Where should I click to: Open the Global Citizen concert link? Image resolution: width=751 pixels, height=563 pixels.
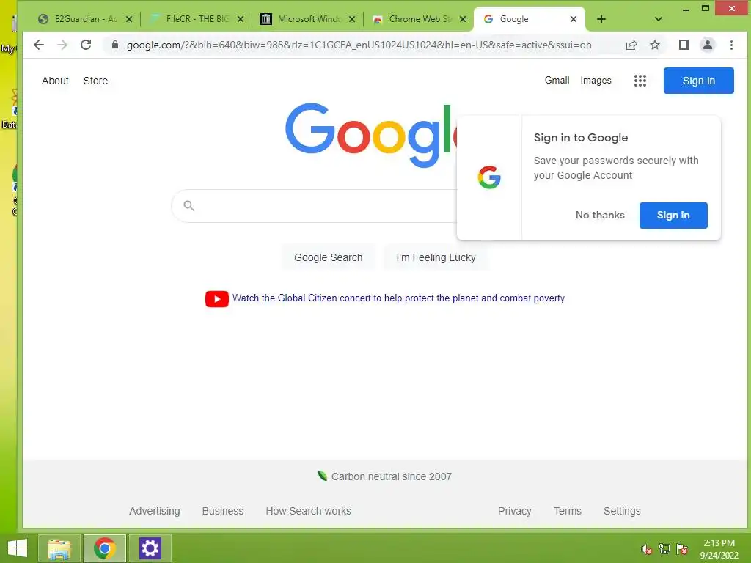[x=398, y=298]
